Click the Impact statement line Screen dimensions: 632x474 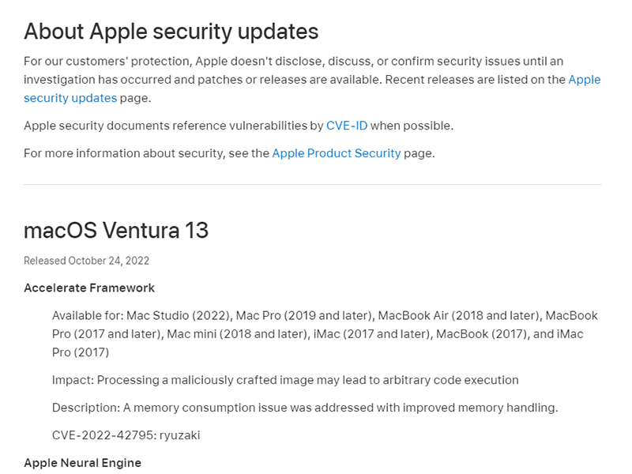pyautogui.click(x=285, y=380)
